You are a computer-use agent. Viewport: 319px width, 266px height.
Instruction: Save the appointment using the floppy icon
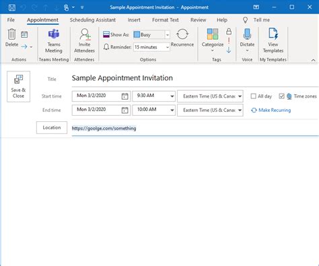point(12,7)
